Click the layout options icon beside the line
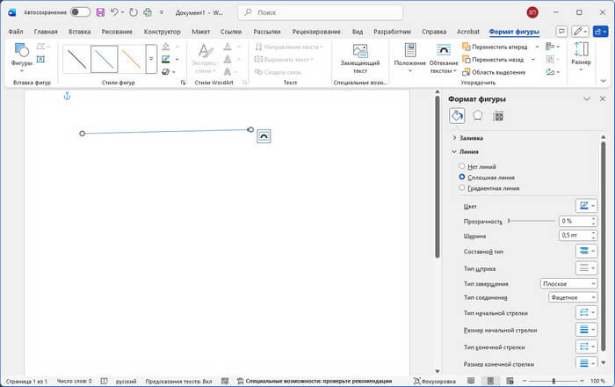Screen dimensions: 615x387 (x=264, y=135)
